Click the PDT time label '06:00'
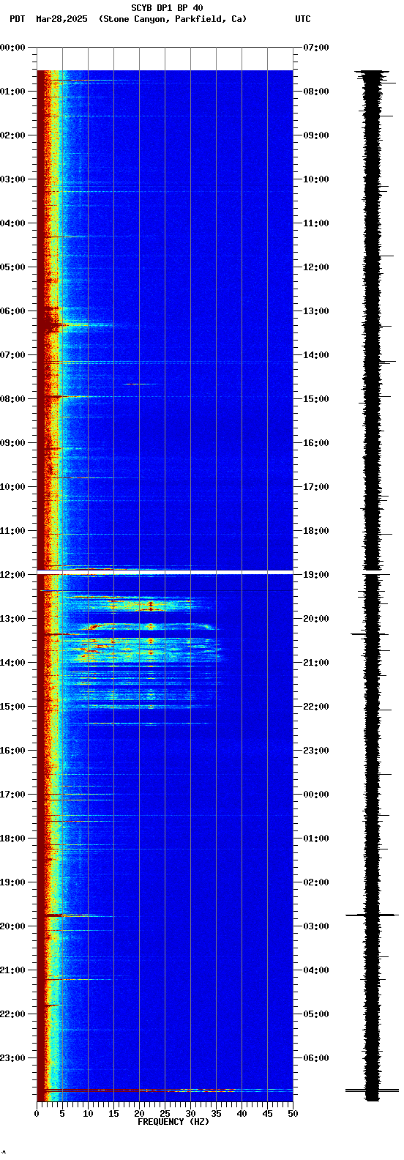 point(12,311)
